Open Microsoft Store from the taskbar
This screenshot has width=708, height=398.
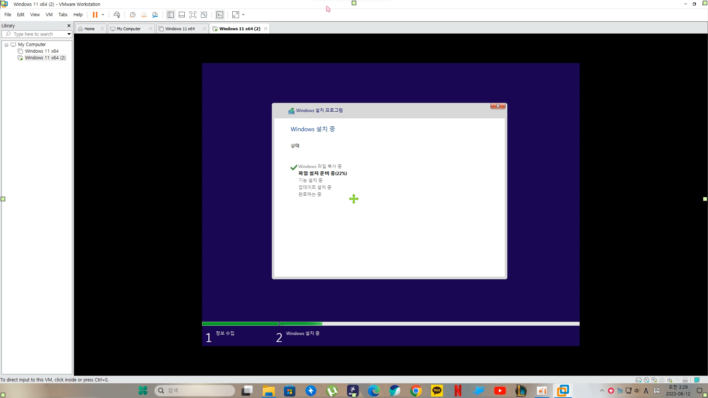click(x=289, y=391)
